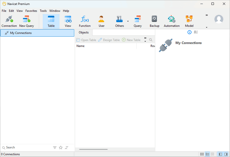
Task: Select the User toolbar icon
Action: click(x=102, y=21)
